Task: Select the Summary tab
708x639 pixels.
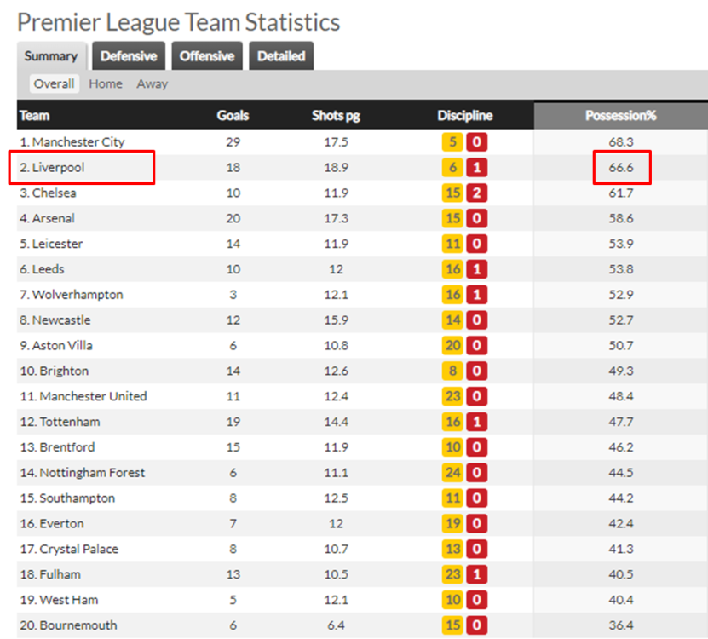Action: pyautogui.click(x=51, y=56)
